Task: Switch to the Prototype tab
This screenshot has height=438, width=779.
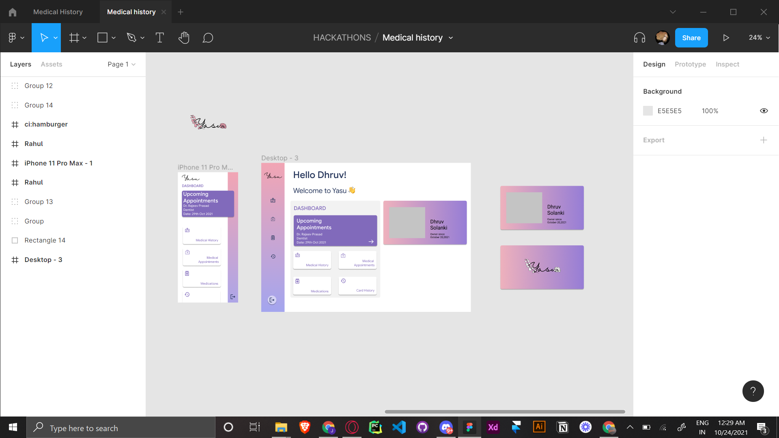Action: pos(690,64)
